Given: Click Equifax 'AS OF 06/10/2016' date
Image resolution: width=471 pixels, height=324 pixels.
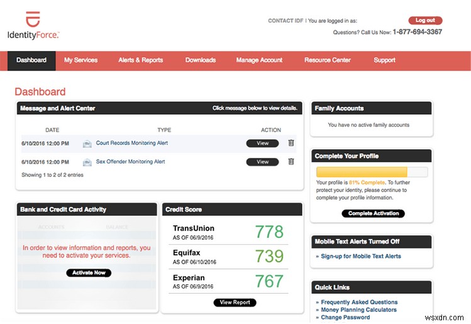Looking at the screenshot, I should (x=194, y=262).
